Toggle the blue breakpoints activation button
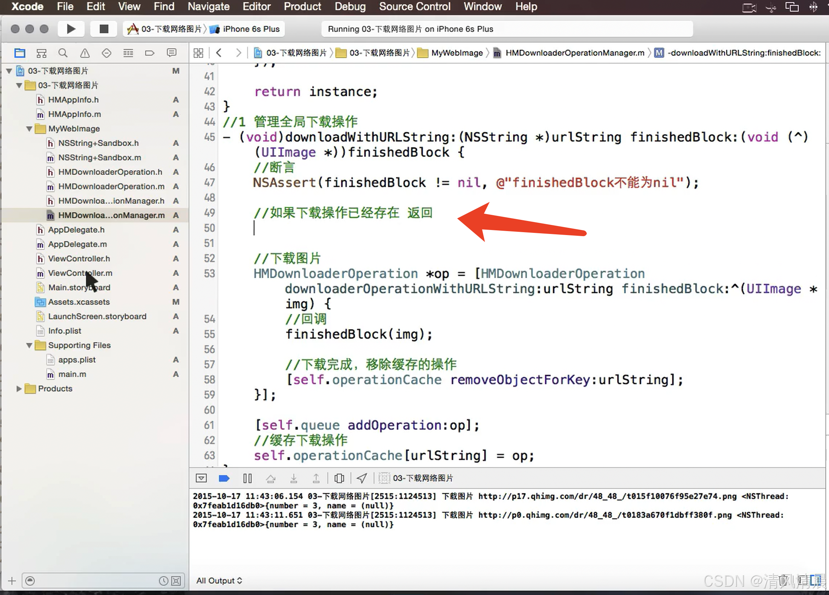This screenshot has width=829, height=595. click(224, 478)
